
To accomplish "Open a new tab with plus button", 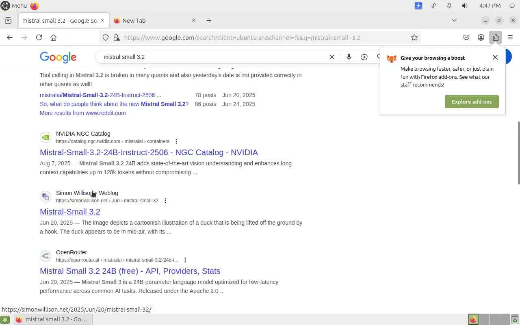I will pos(209,20).
